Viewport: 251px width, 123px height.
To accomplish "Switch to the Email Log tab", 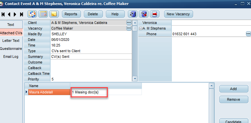I will point(11,57).
